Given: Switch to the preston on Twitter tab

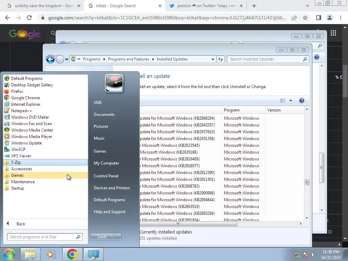Looking at the screenshot, I should click(206, 6).
